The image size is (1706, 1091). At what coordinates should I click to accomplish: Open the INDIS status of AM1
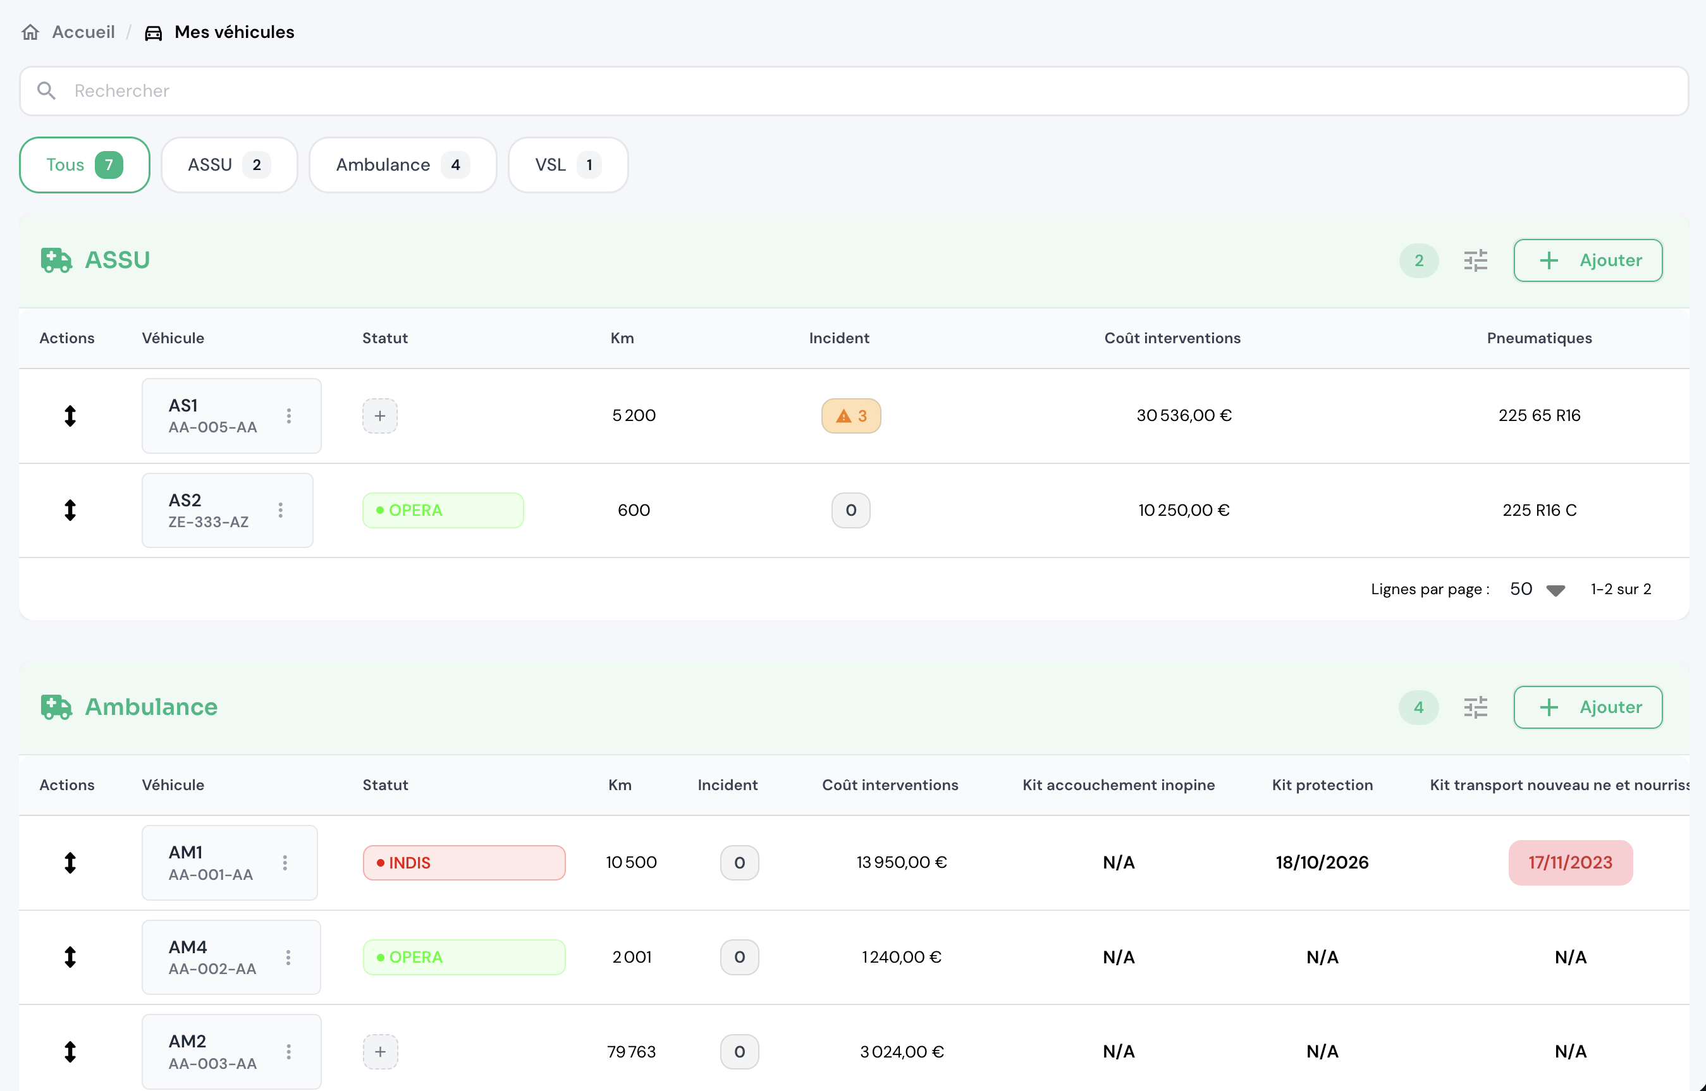click(464, 862)
